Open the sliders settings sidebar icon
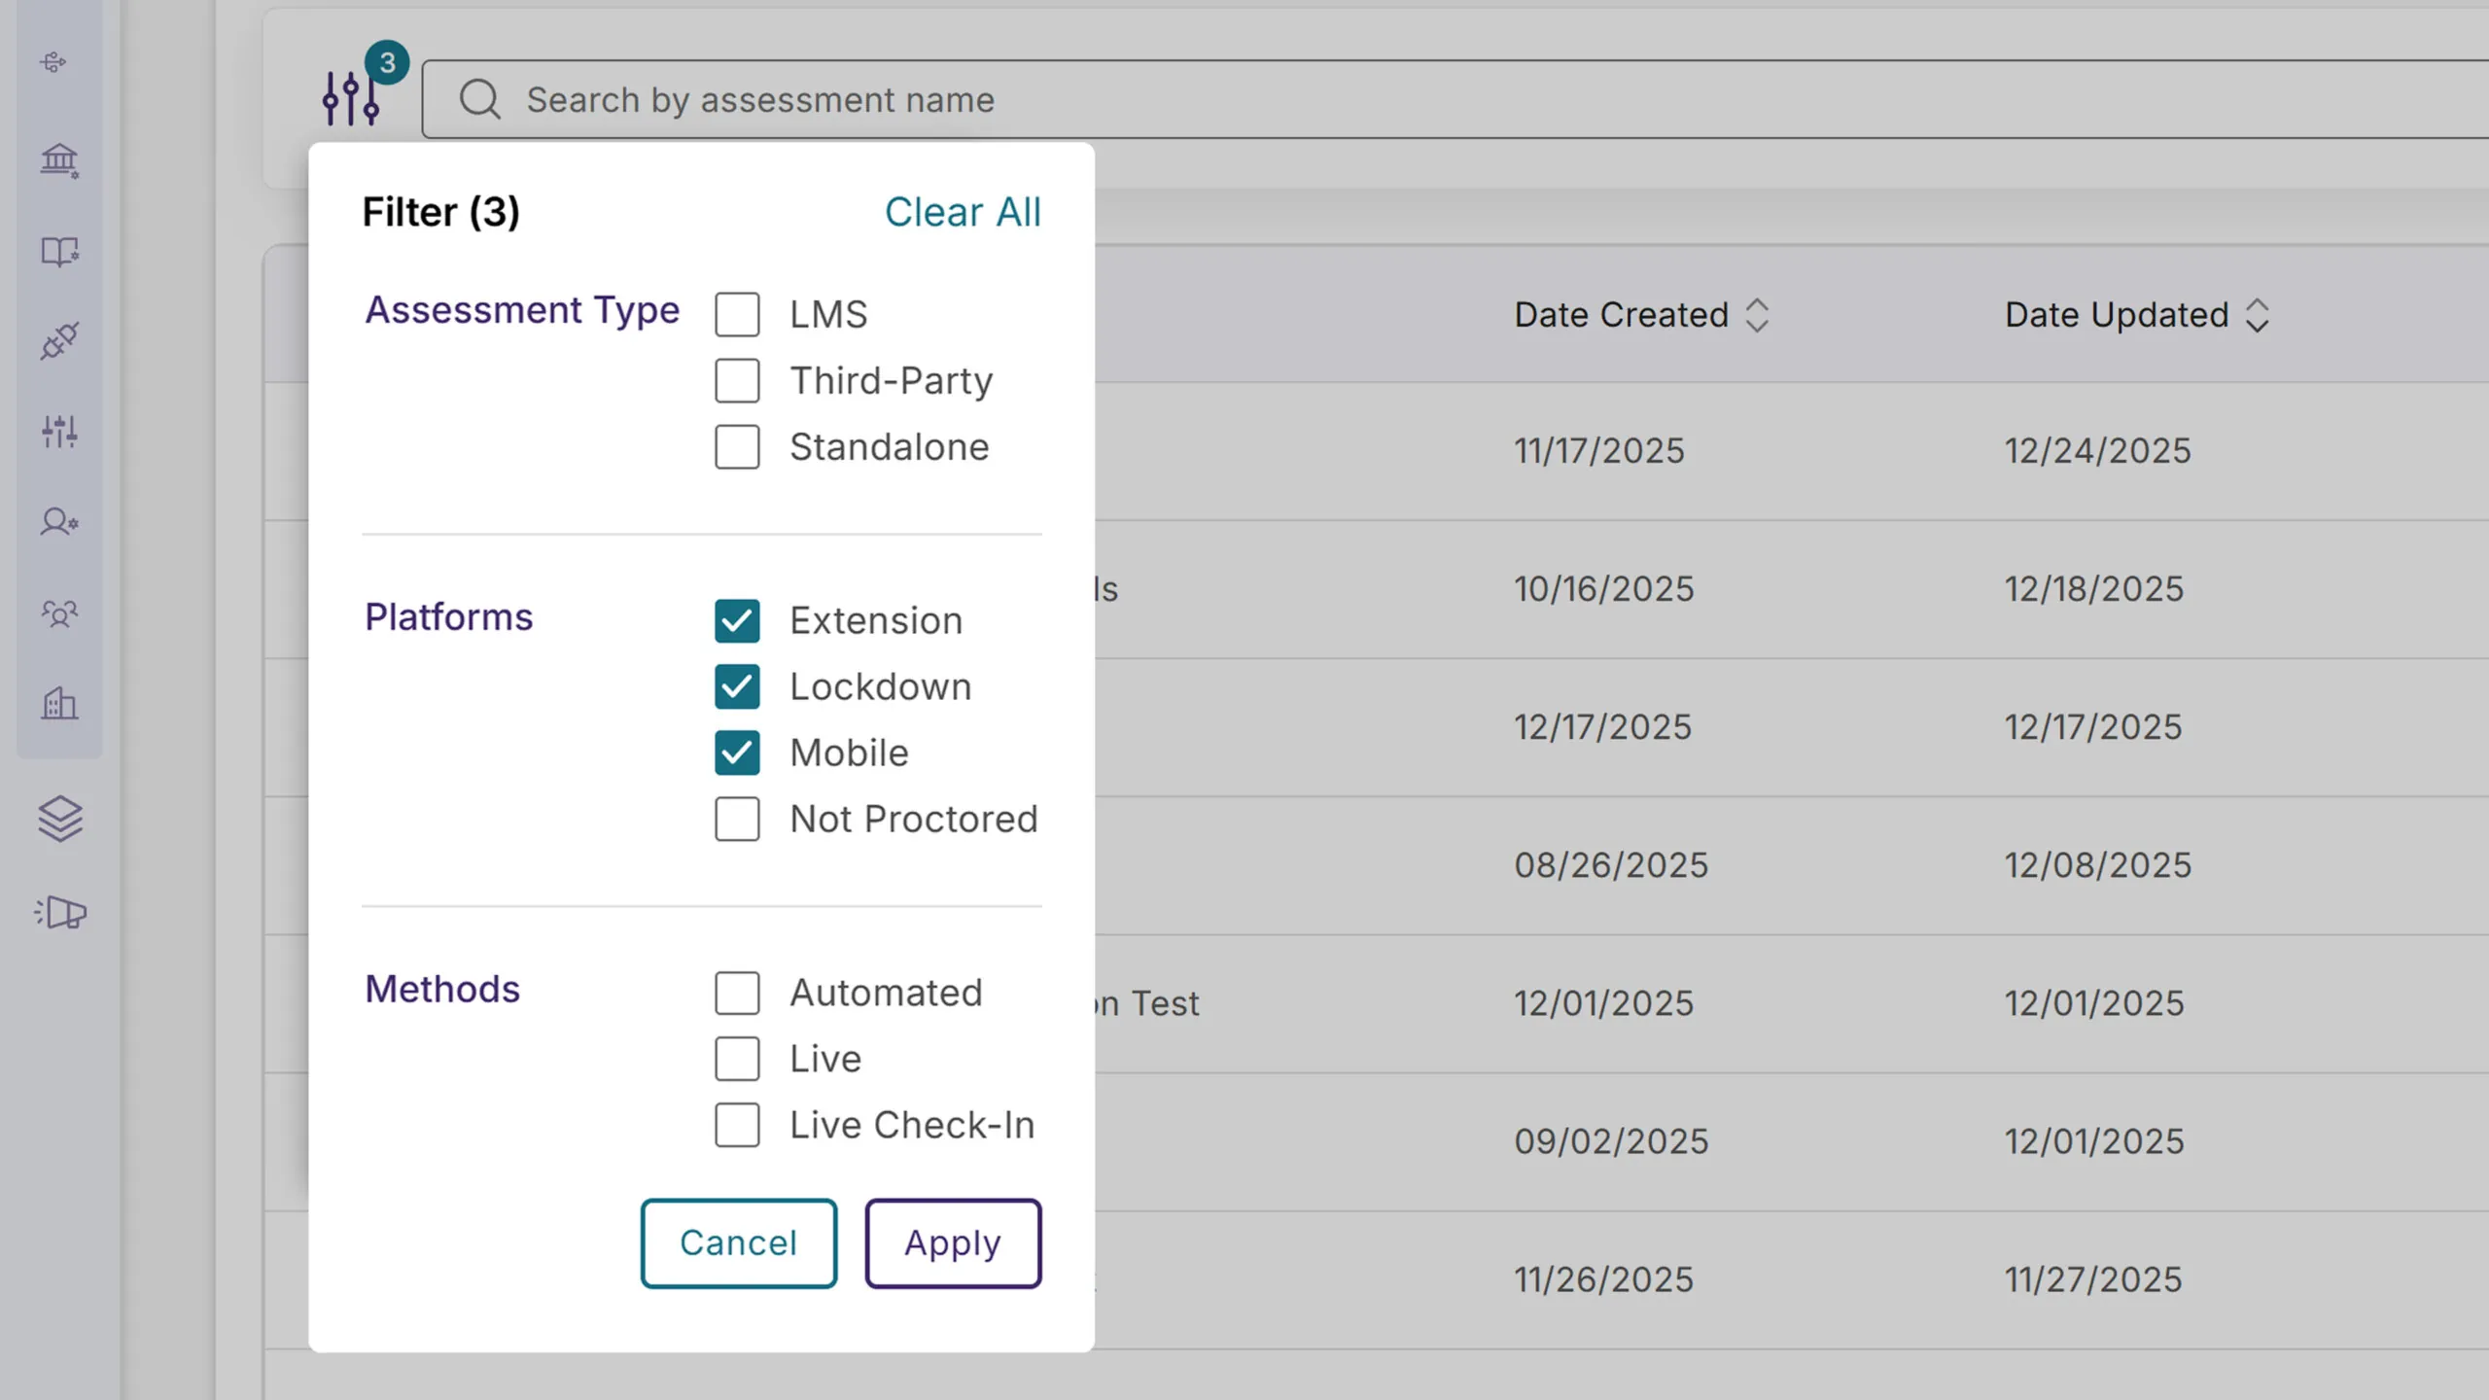This screenshot has height=1400, width=2489. pyautogui.click(x=59, y=431)
